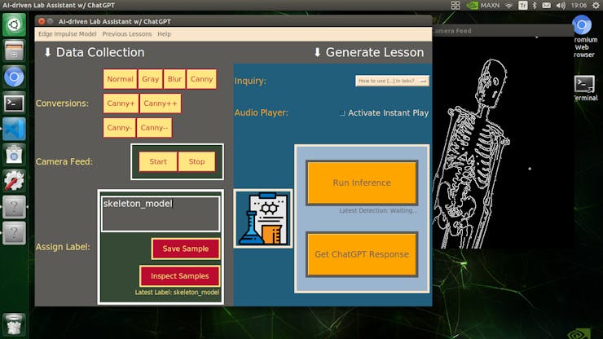Open the volume indicator
The width and height of the screenshot is (603, 339).
pos(561,5)
